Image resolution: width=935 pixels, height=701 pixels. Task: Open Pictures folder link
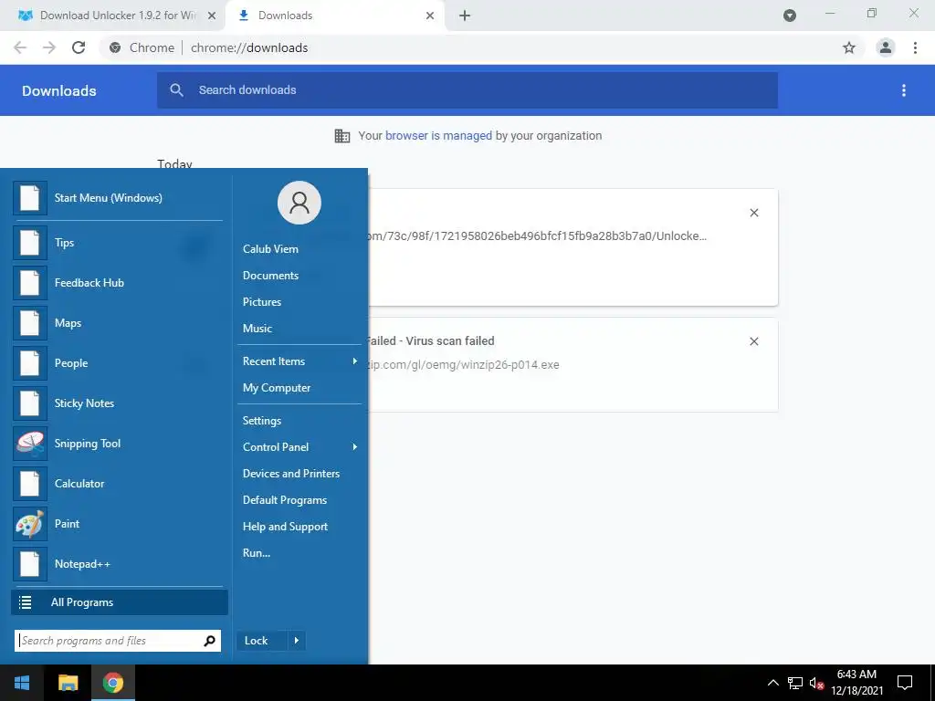coord(262,302)
